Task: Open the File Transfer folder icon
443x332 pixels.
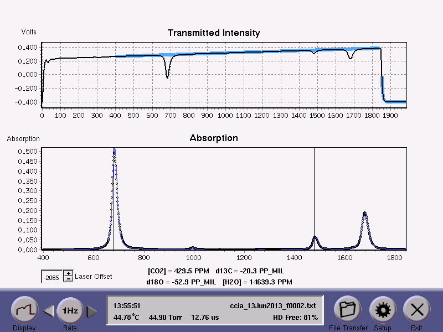Action: [347, 310]
